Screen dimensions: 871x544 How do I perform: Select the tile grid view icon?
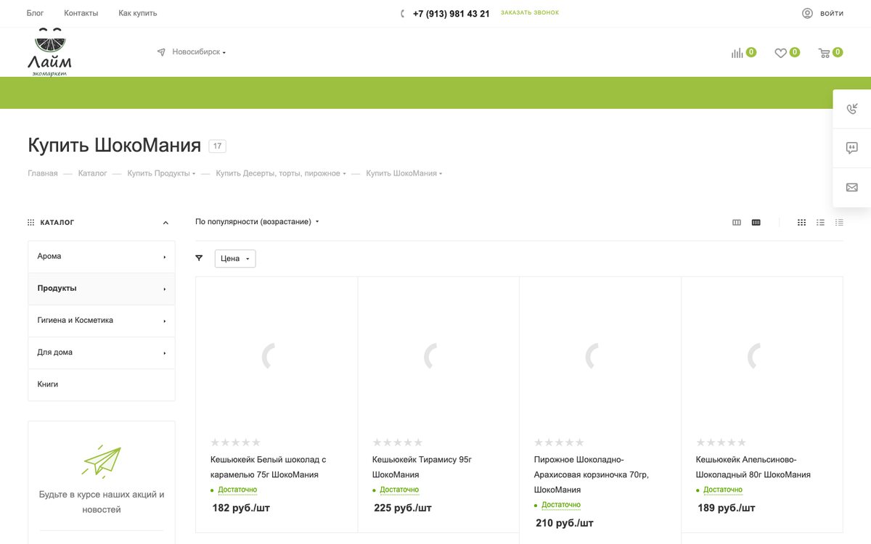[801, 223]
